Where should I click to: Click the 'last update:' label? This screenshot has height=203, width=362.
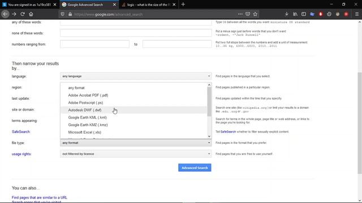20,99
